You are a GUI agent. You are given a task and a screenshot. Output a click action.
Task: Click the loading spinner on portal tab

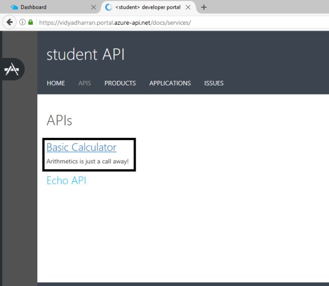[x=108, y=8]
